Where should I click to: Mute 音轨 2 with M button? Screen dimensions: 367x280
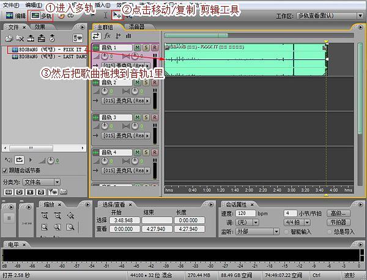[138, 83]
